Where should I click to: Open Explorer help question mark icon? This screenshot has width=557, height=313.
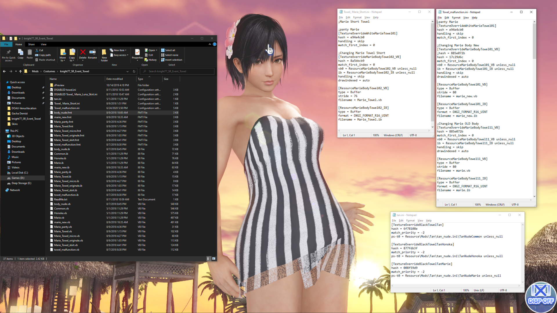[x=215, y=44]
